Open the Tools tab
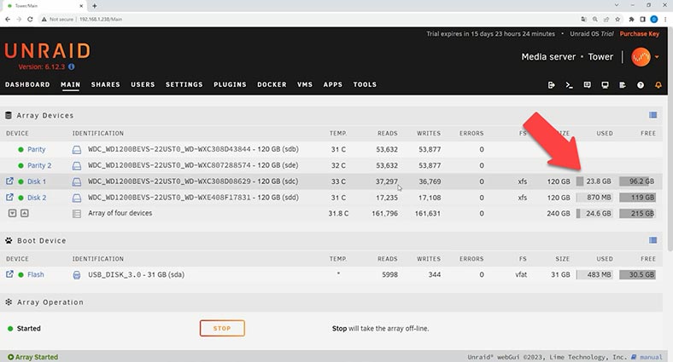673x362 pixels. coord(365,84)
